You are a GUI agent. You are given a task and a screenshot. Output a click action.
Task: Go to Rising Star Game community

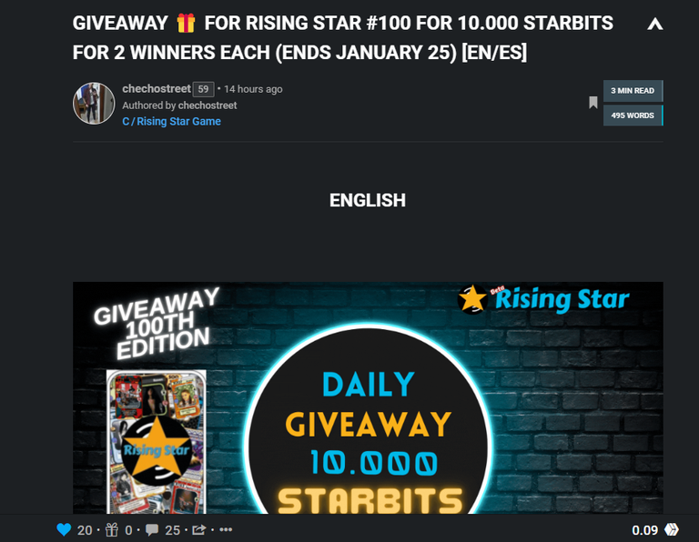tap(172, 121)
